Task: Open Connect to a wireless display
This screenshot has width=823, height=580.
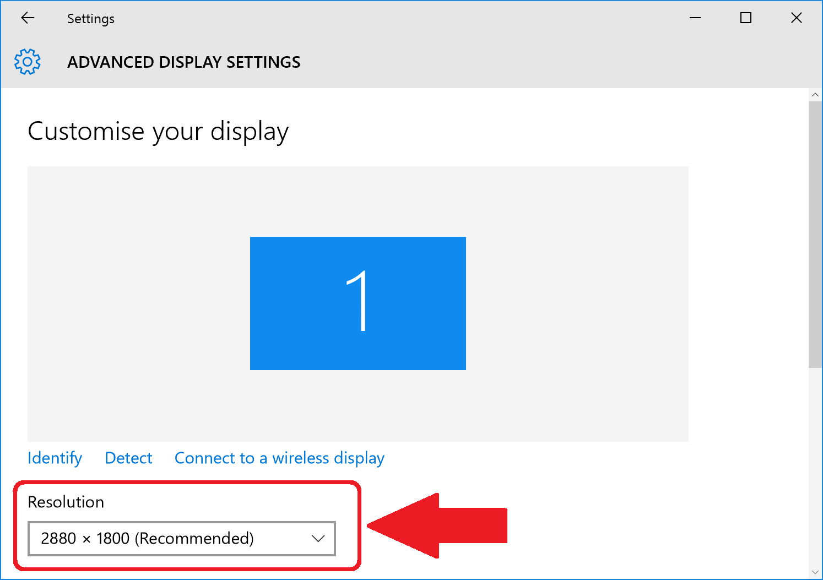Action: 279,458
